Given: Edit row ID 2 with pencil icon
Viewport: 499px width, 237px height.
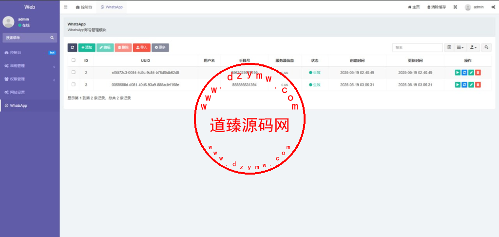Looking at the screenshot, I should point(471,73).
